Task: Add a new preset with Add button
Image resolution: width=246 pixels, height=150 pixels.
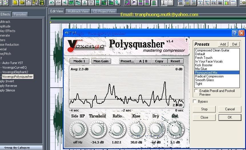Action: [x=223, y=44]
